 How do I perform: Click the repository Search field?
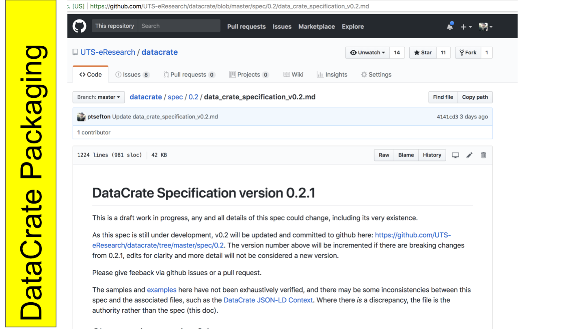pos(179,26)
